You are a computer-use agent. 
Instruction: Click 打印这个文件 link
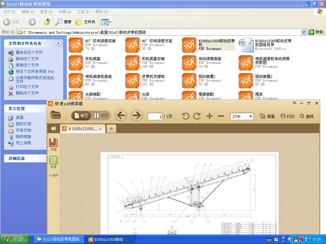(x=27, y=86)
